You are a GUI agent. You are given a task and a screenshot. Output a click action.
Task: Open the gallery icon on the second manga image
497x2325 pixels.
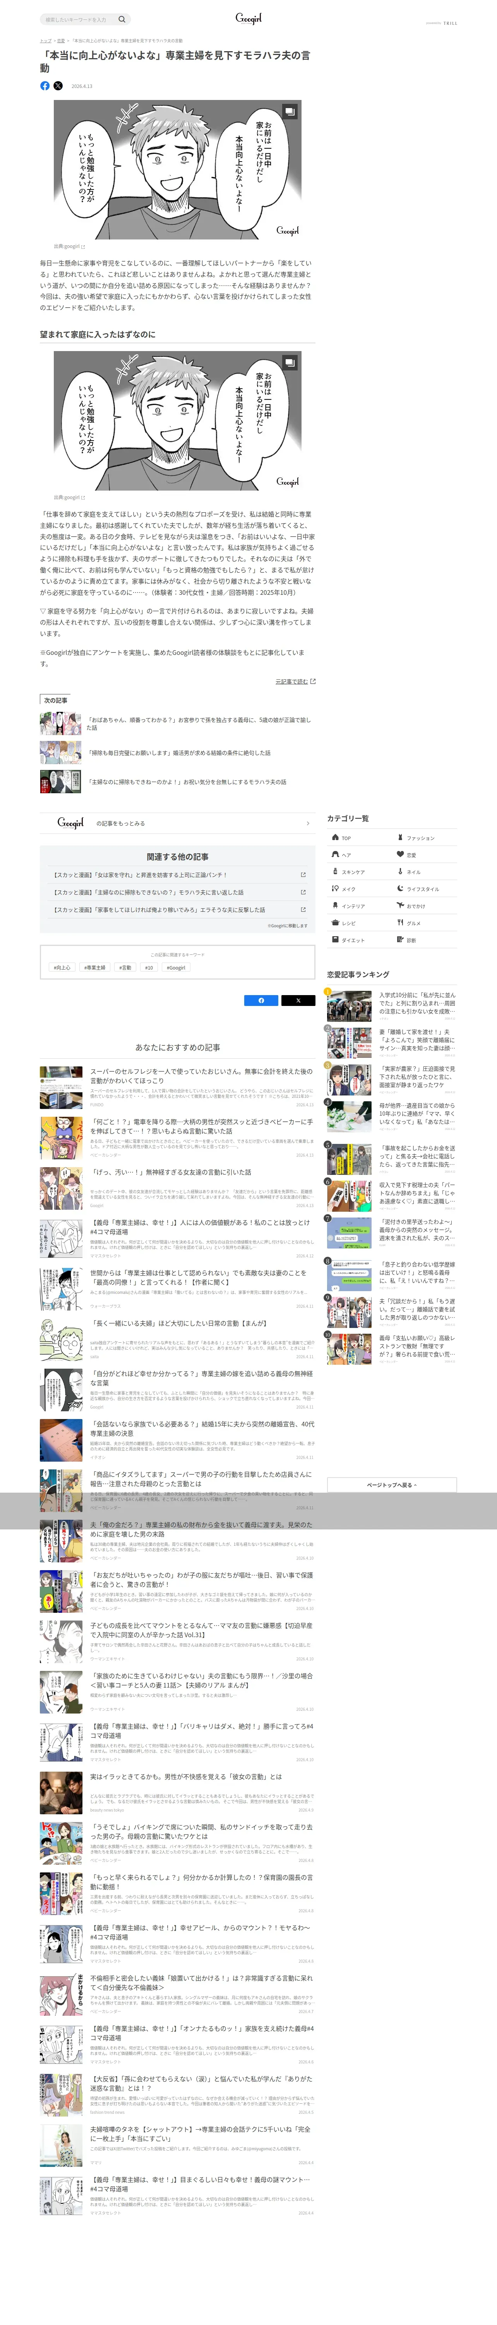pos(290,363)
